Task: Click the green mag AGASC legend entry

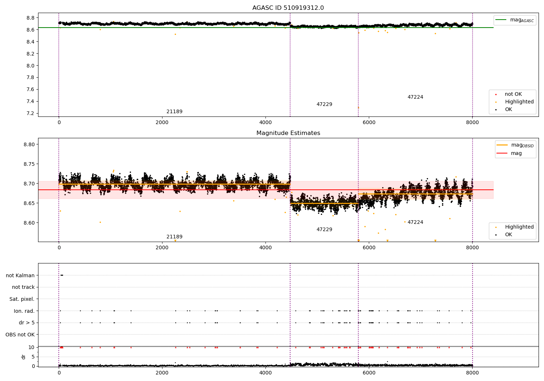Action: (x=515, y=20)
